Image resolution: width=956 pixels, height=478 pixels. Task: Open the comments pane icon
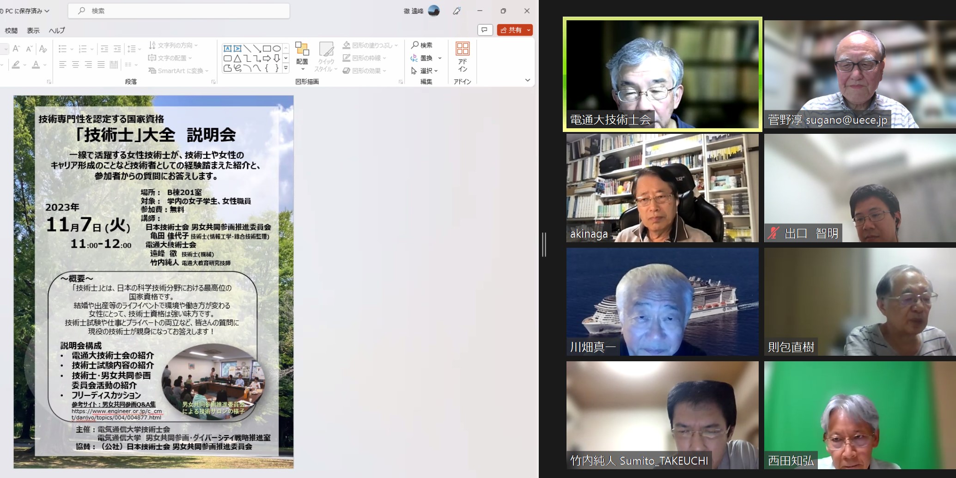pyautogui.click(x=484, y=30)
